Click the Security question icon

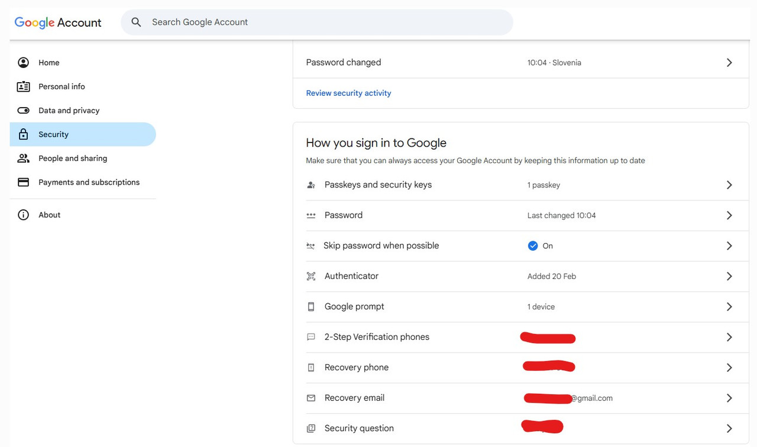point(311,429)
